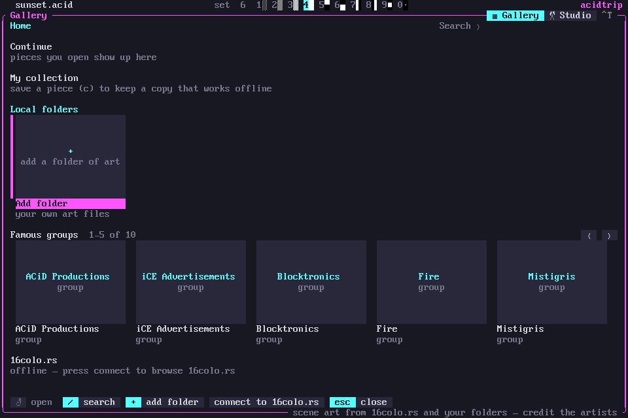Click the chevron beside the Search field
This screenshot has width=628, height=418.
478,26
